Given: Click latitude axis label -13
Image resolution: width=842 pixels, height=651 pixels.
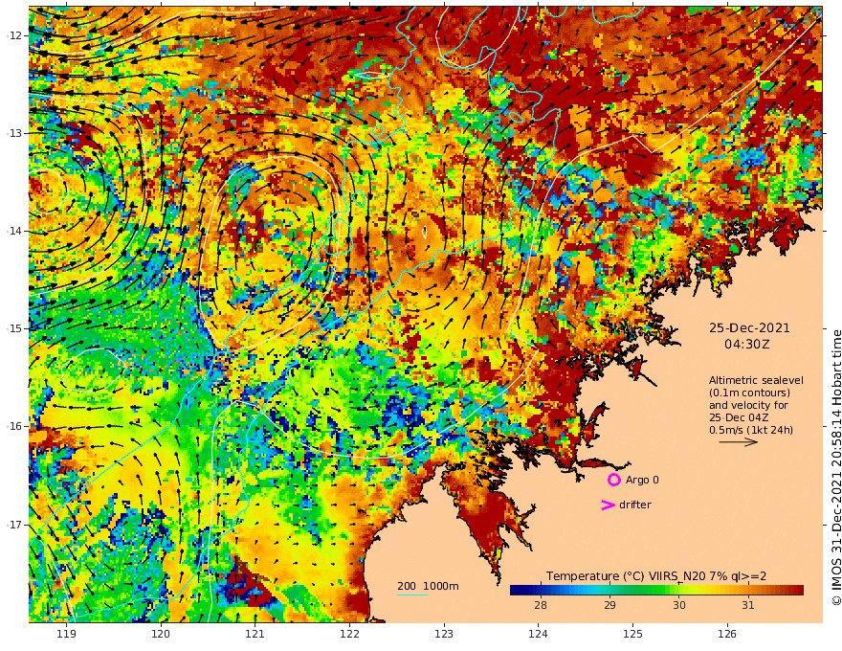Looking at the screenshot, I should pos(14,133).
